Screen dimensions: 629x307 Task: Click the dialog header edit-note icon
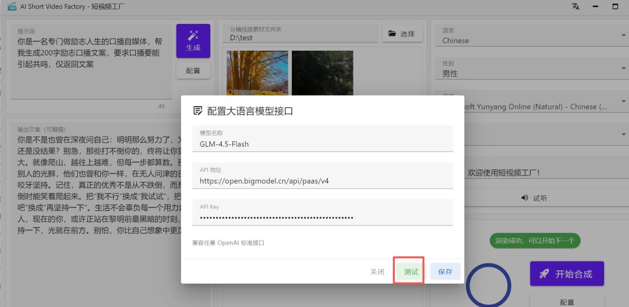(x=197, y=111)
